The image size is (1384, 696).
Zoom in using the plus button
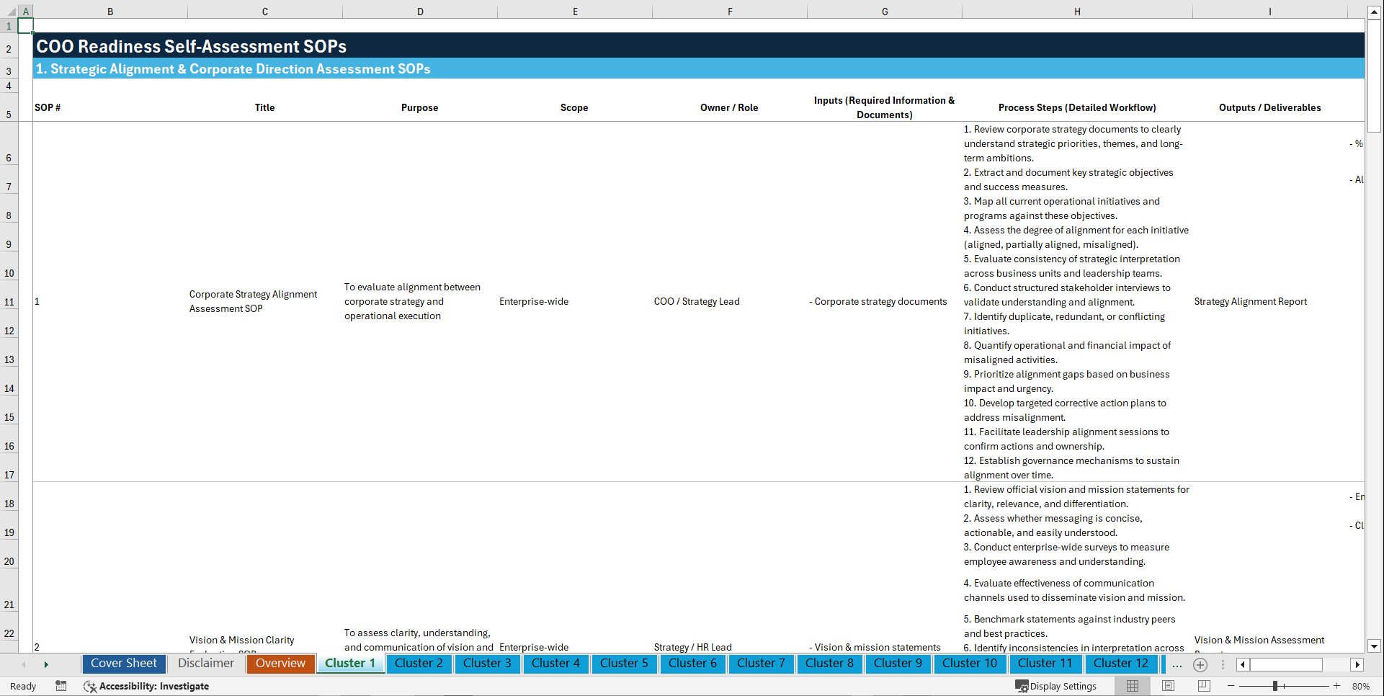(x=1337, y=686)
